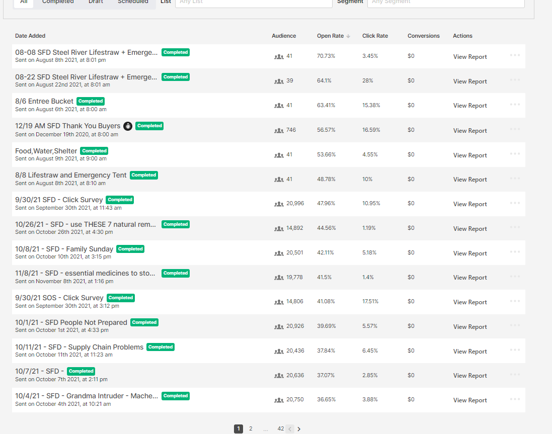The width and height of the screenshot is (552, 434).
Task: Open campaign 11/8/21 SFD essential medicines
Action: 85,273
